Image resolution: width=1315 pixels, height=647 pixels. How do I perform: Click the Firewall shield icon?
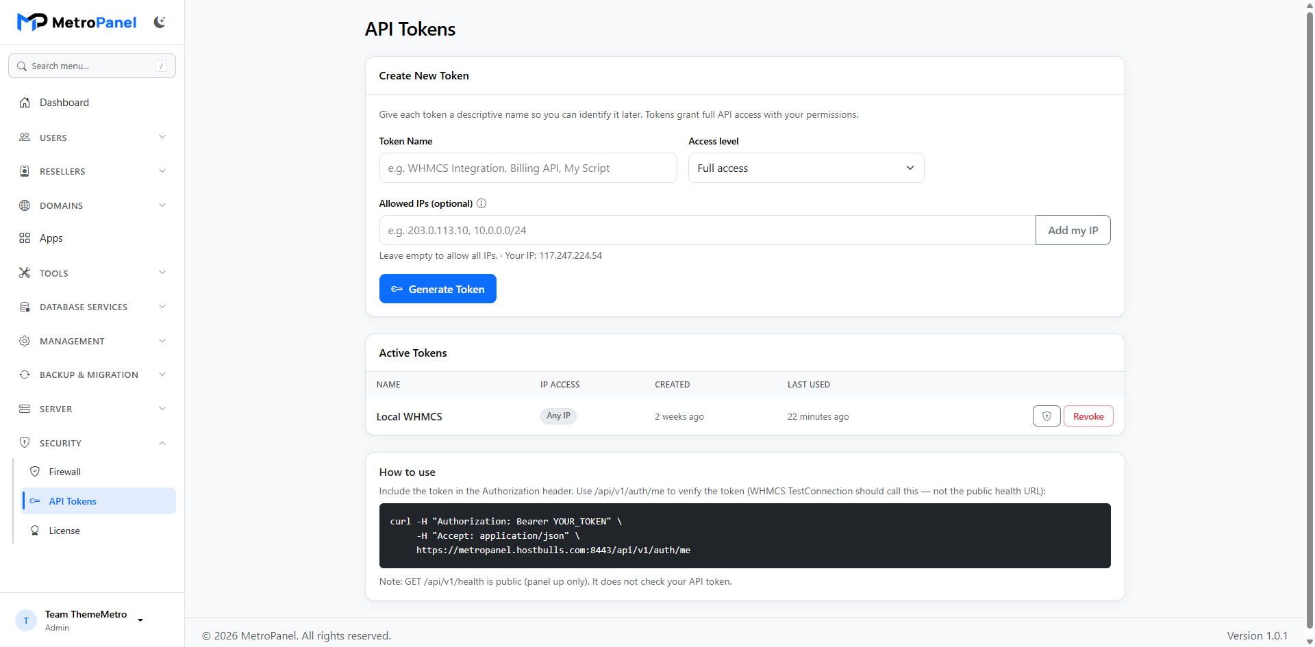click(35, 472)
